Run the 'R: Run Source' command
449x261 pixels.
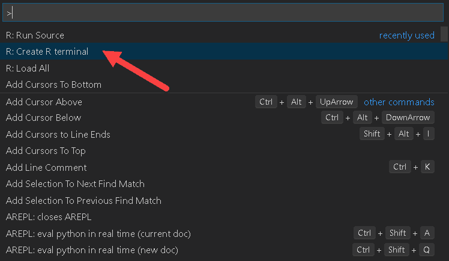[35, 35]
